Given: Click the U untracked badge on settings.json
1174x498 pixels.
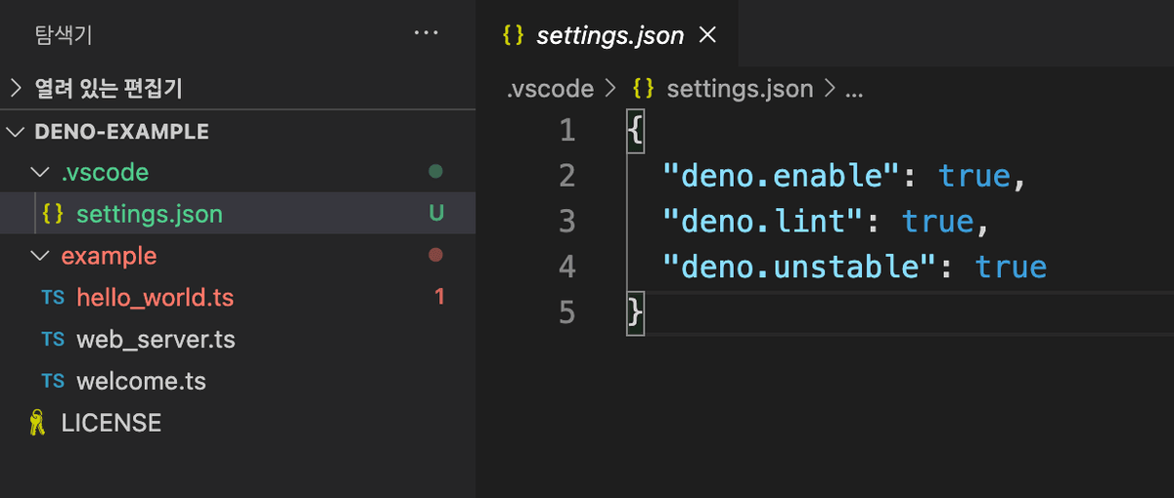Looking at the screenshot, I should point(436,213).
